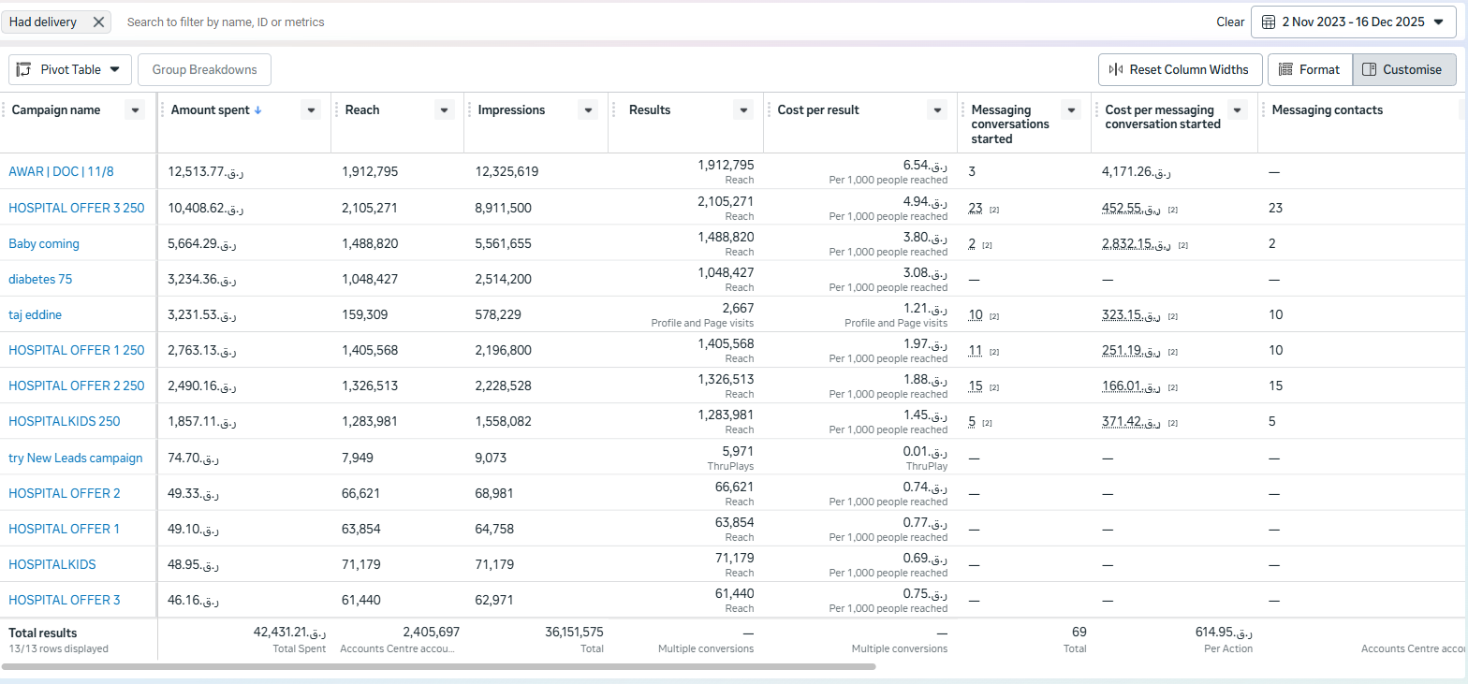Open Impressions column options arrow
This screenshot has width=1468, height=684.
588,110
